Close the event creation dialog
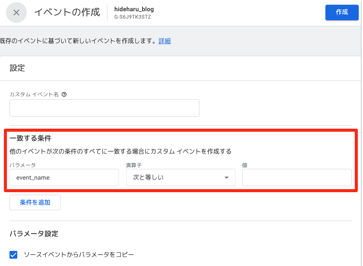Viewport: 363px width, 266px height. tap(16, 13)
